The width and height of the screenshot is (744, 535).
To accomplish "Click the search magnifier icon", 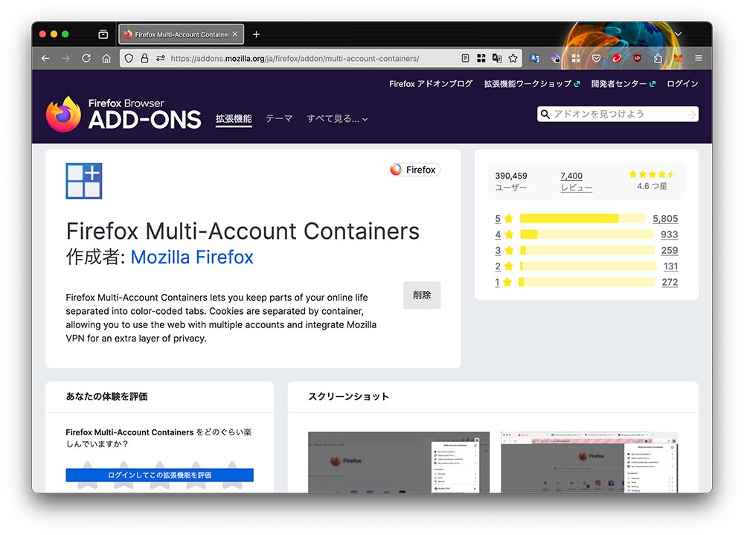I will pyautogui.click(x=545, y=115).
